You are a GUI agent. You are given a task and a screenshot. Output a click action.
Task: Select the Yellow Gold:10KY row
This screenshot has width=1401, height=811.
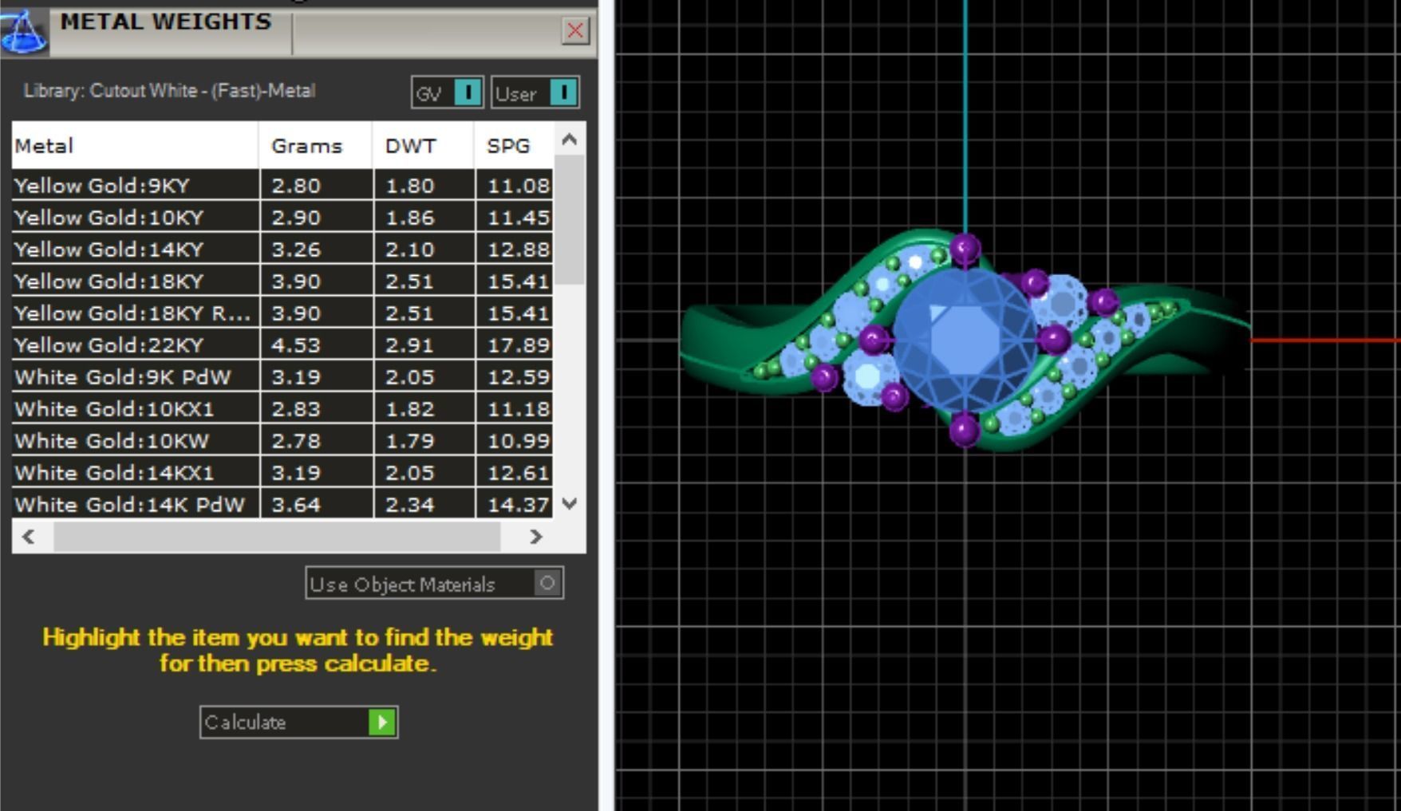click(282, 218)
